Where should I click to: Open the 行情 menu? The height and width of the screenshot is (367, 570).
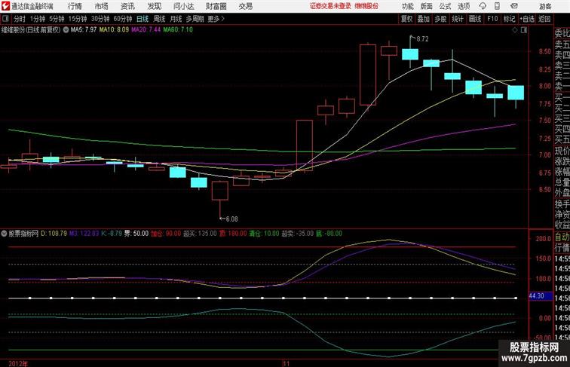tap(75, 6)
